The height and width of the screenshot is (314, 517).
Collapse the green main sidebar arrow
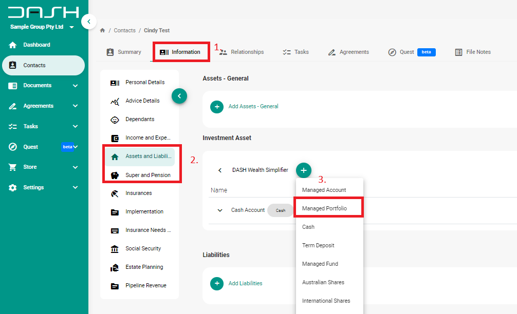(x=89, y=22)
